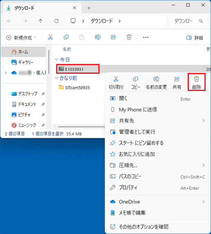Click the pin icon next to ドキュメント
This screenshot has height=234, width=211.
click(43, 104)
